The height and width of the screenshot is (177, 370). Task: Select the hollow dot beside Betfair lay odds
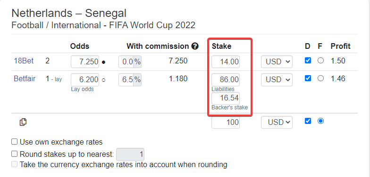coord(103,80)
